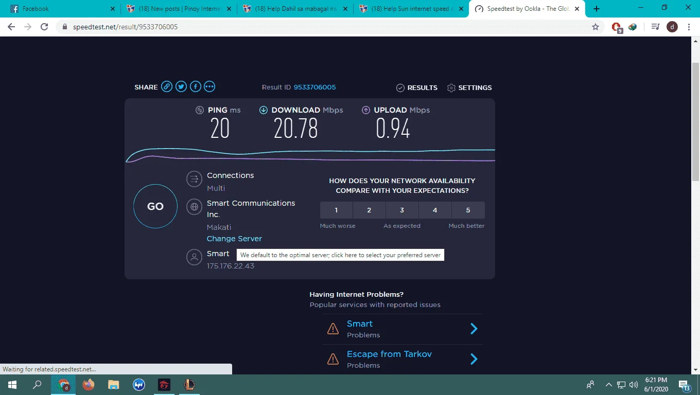Open the globe download manager extension
The width and height of the screenshot is (700, 395).
click(633, 27)
